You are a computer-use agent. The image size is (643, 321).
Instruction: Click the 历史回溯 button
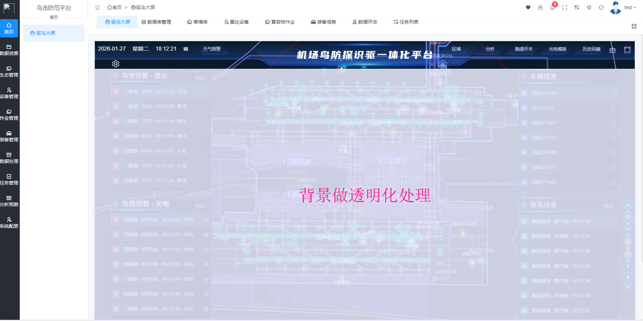(x=591, y=49)
